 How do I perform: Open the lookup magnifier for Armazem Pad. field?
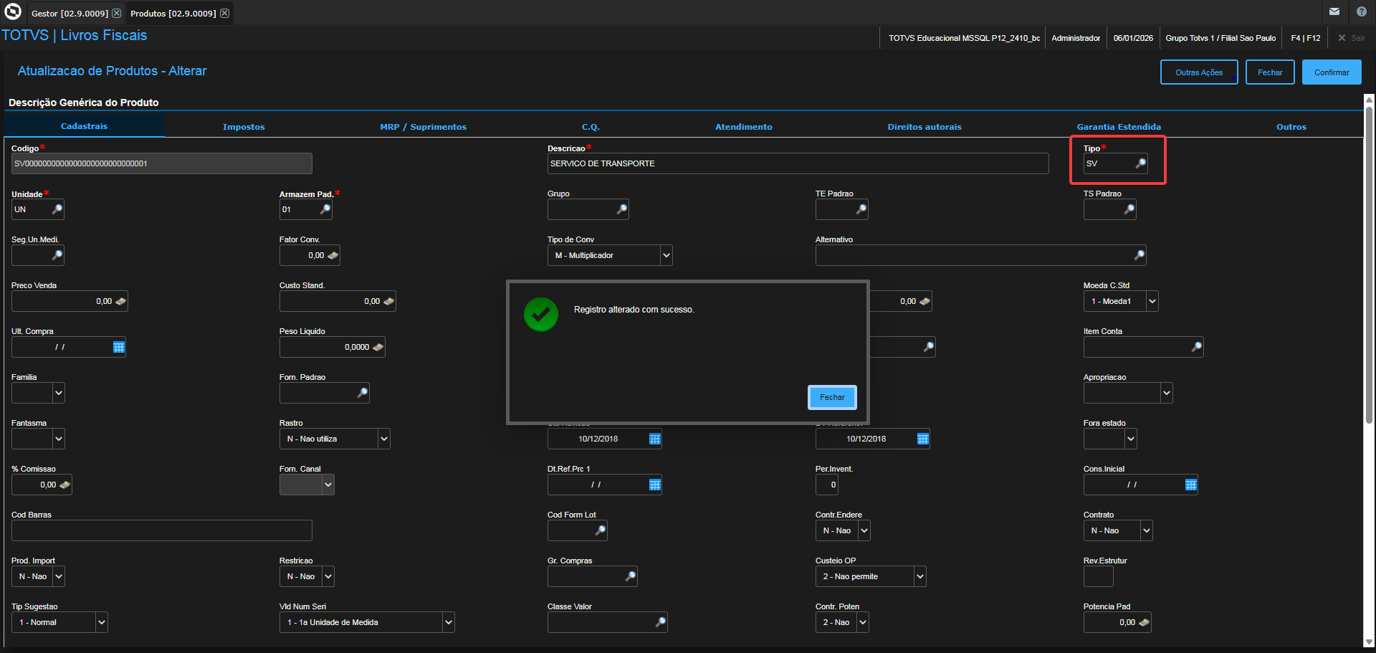[x=325, y=209]
